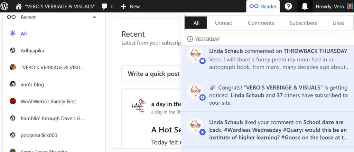Collapse the Recent section chevron

pos(94,17)
